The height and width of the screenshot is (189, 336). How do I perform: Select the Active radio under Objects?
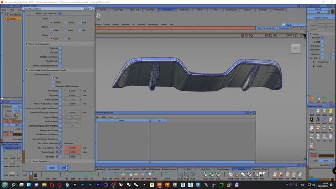point(66,30)
